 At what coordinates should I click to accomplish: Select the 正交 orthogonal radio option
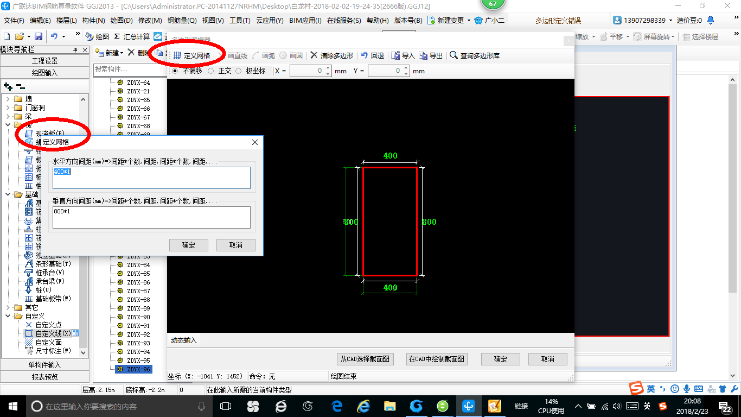pyautogui.click(x=211, y=71)
